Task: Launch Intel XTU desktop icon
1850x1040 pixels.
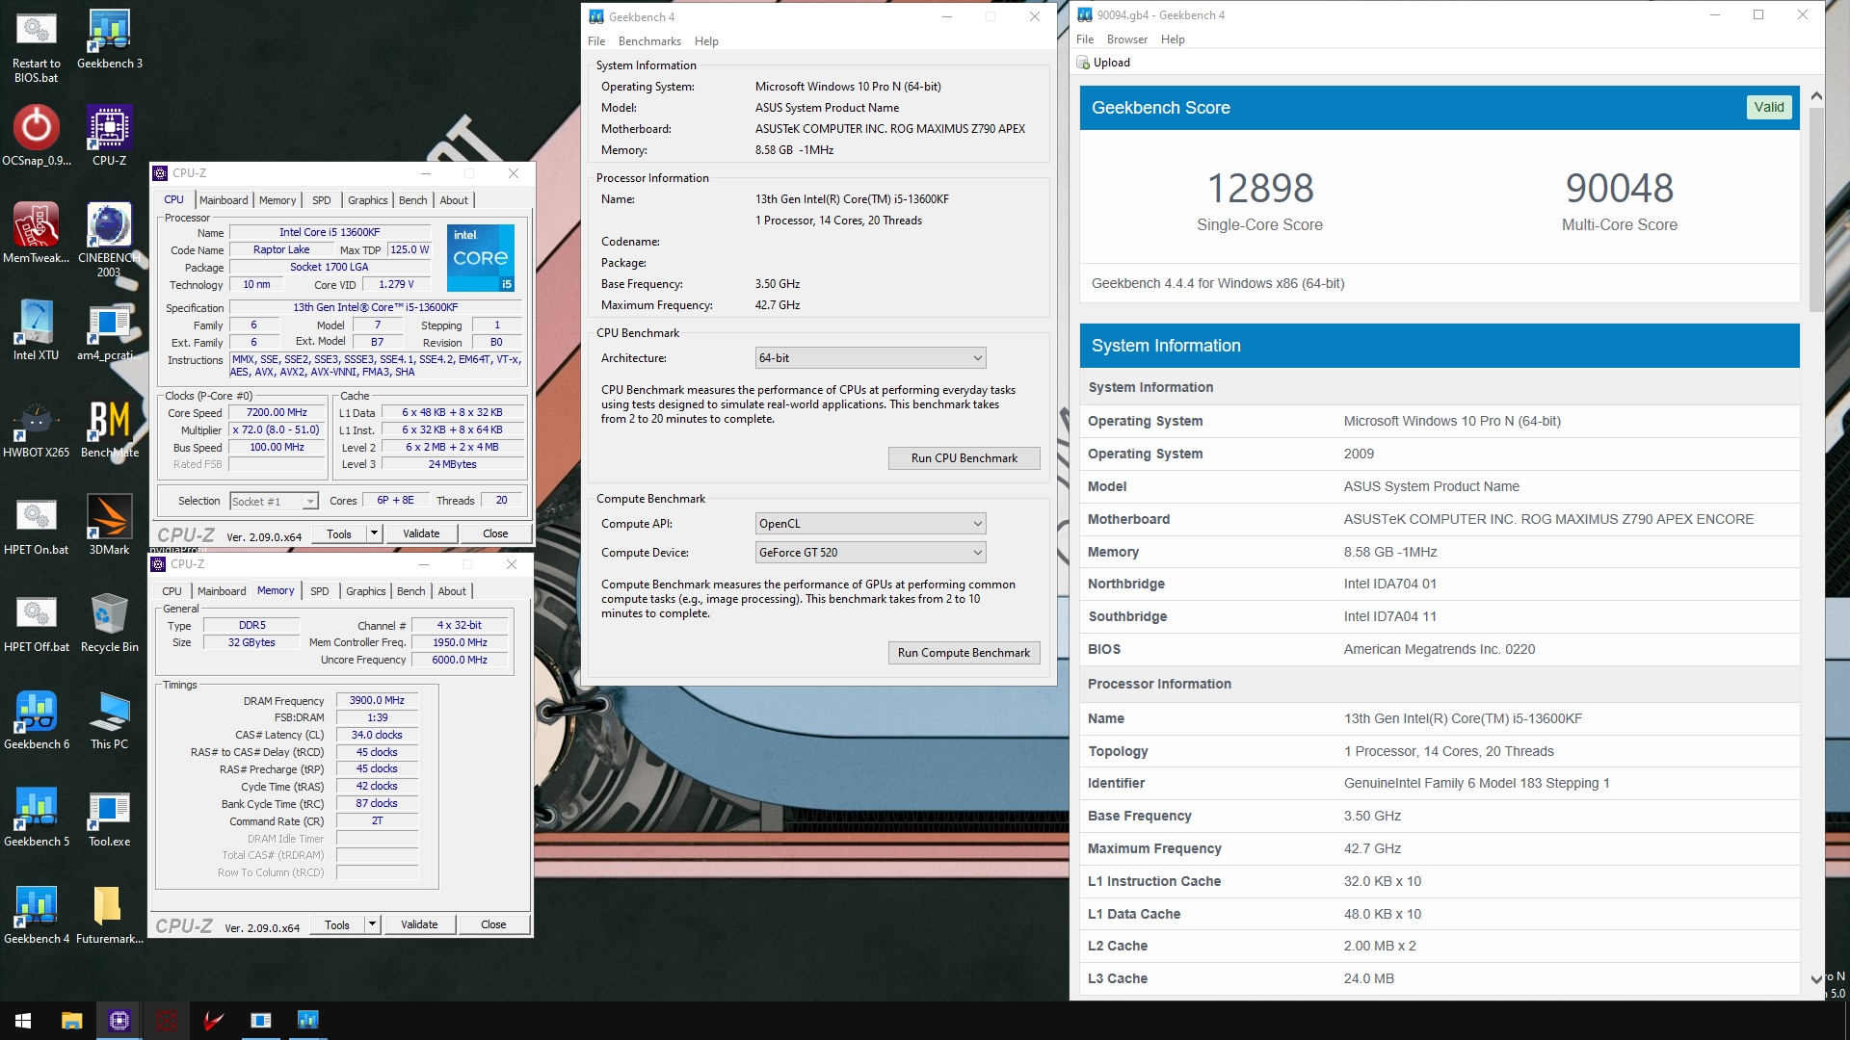Action: tap(36, 330)
